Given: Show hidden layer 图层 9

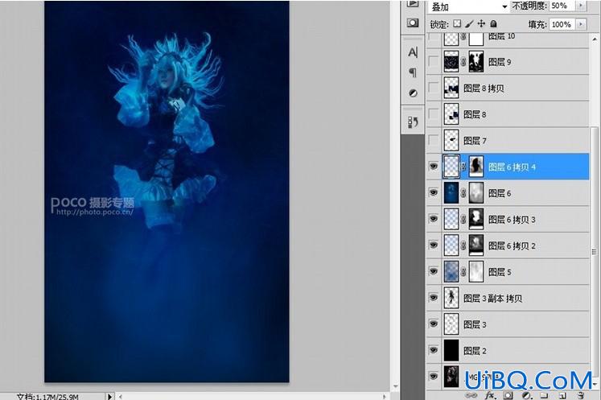Looking at the screenshot, I should pos(434,62).
